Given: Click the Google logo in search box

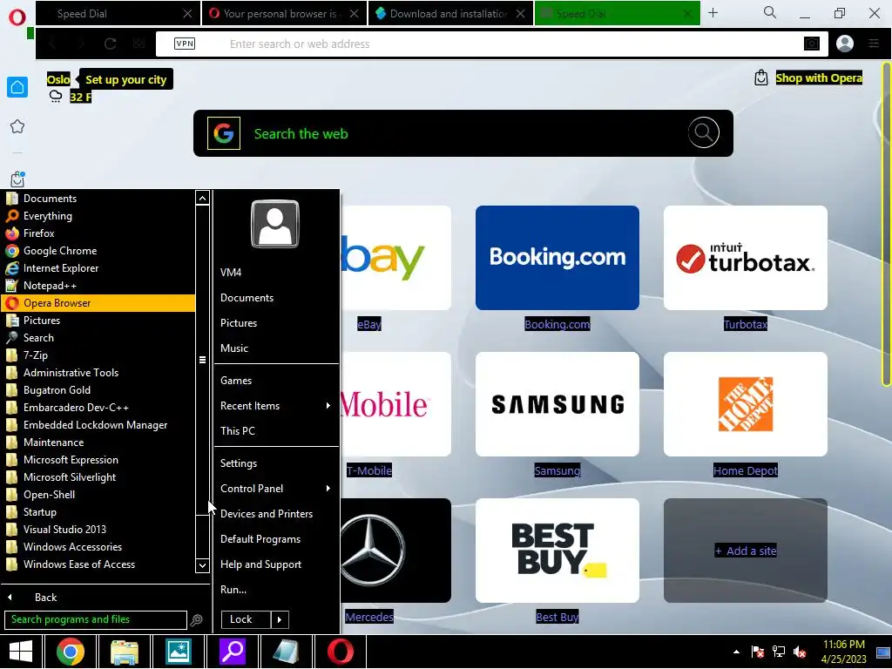Looking at the screenshot, I should pyautogui.click(x=224, y=133).
